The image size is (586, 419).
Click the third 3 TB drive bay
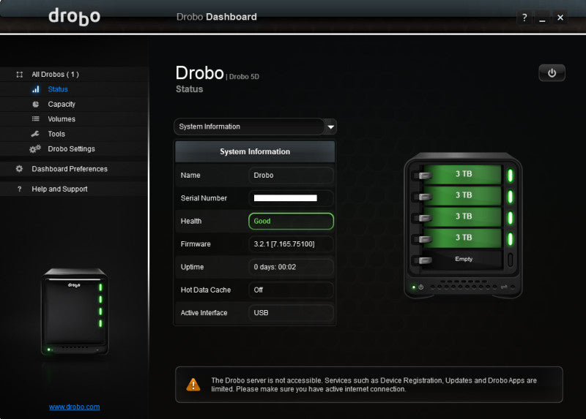[x=463, y=216]
